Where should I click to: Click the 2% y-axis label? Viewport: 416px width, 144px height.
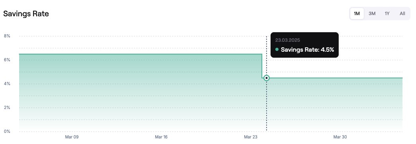click(7, 107)
